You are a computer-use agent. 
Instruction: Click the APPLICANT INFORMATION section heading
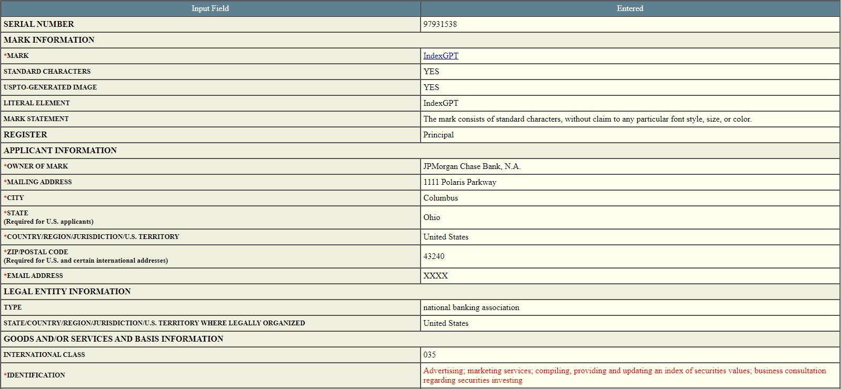[60, 151]
